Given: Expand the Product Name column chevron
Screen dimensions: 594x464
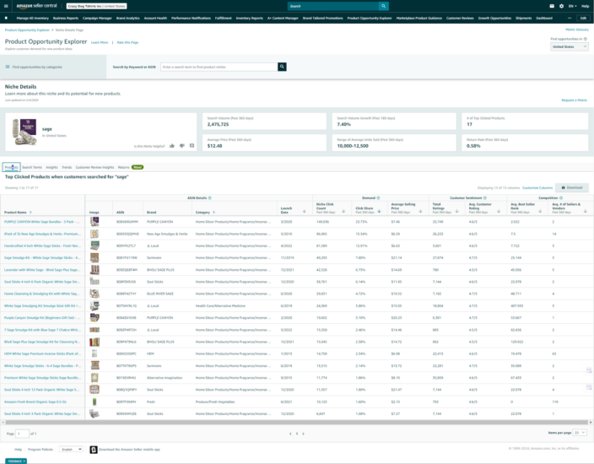Looking at the screenshot, I should [x=30, y=212].
